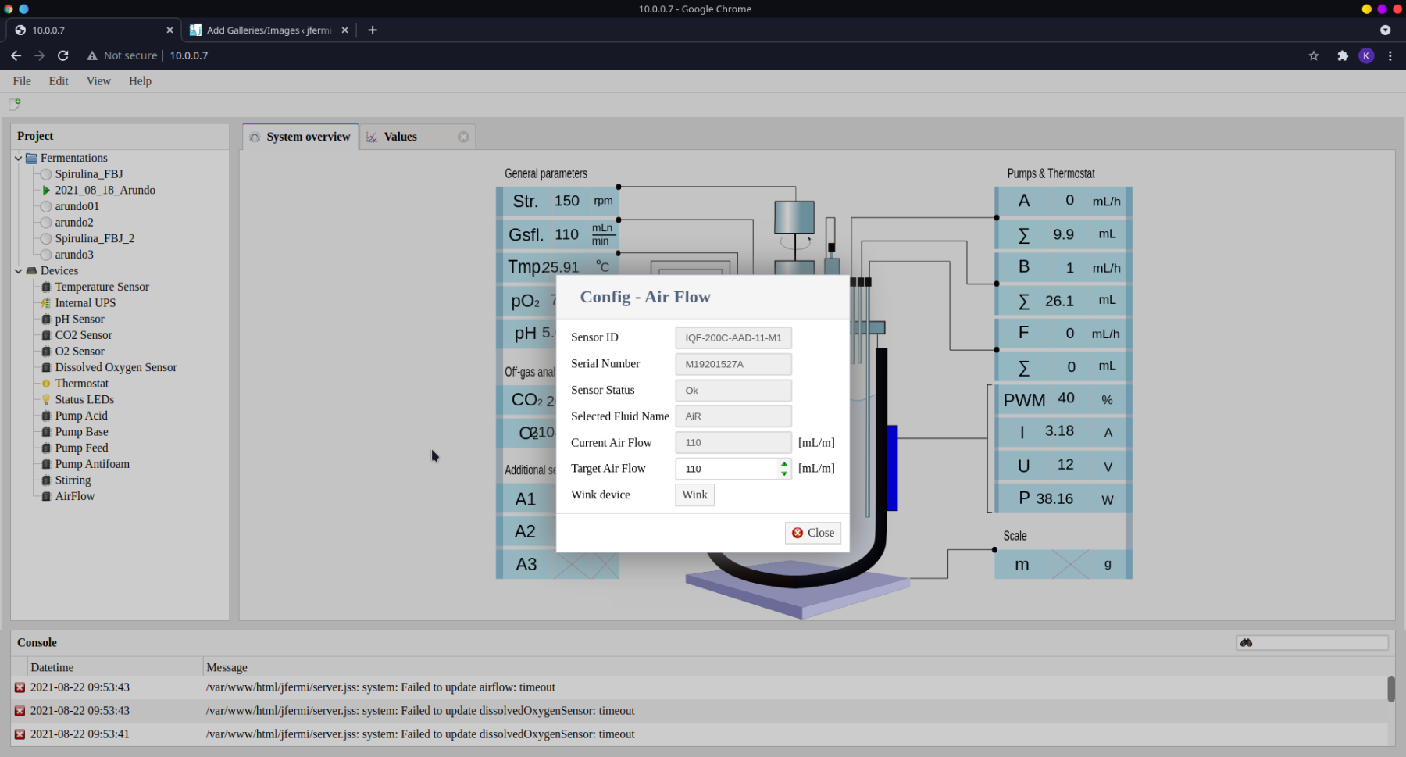
Task: Switch to the Values tab
Action: pos(400,137)
